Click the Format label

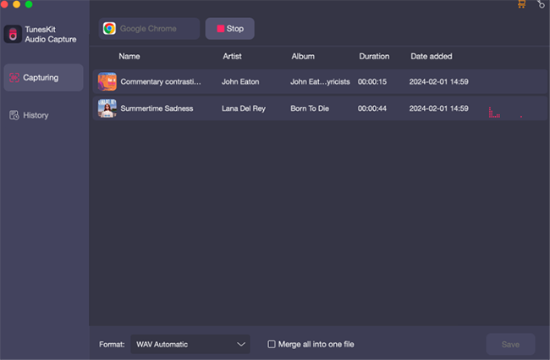(x=112, y=344)
